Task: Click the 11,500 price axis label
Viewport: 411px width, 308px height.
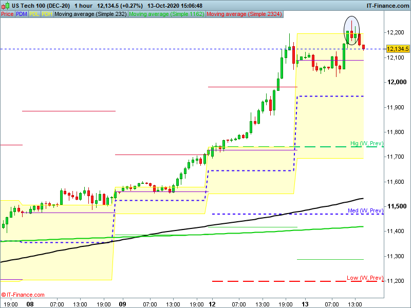Action: coord(397,206)
